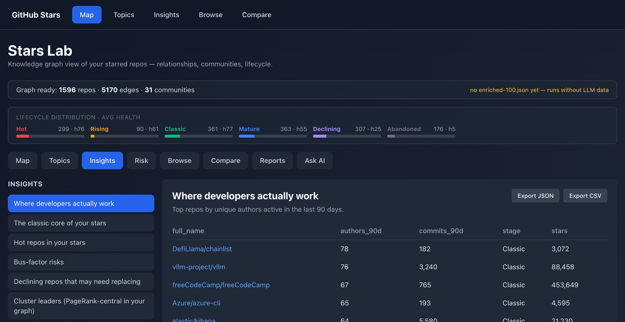This screenshot has height=322, width=625.
Task: Open the Risk tab
Action: click(x=141, y=160)
